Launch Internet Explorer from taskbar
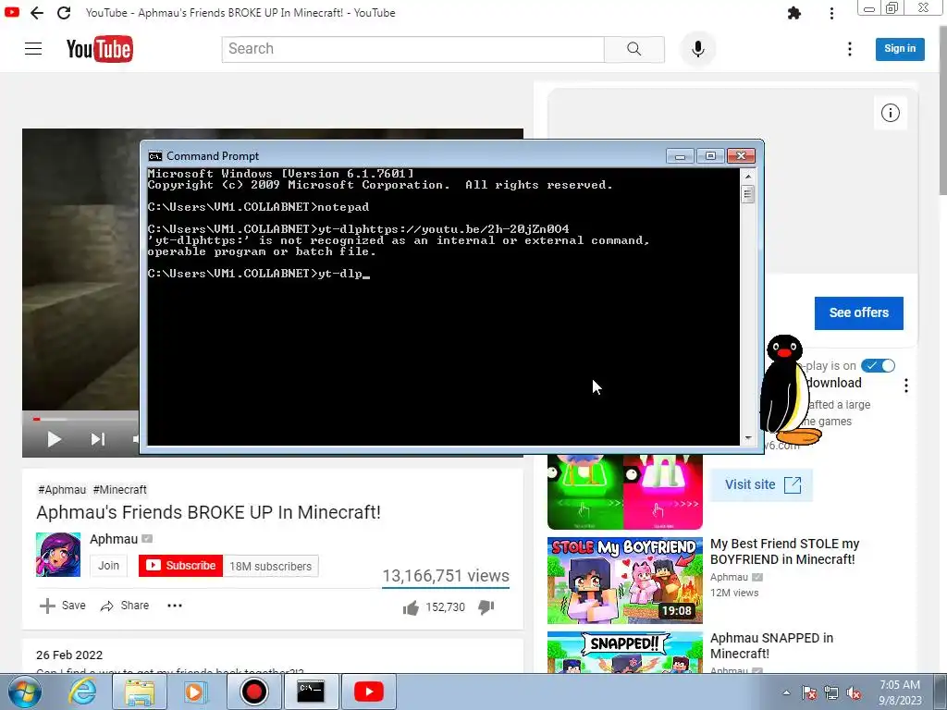 pos(82,692)
